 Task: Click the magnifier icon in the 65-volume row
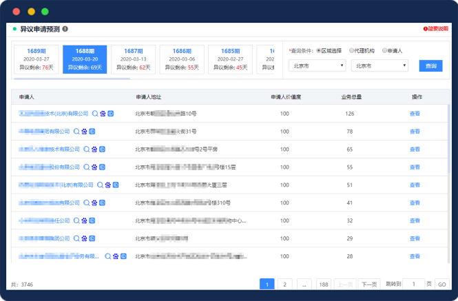click(87, 149)
